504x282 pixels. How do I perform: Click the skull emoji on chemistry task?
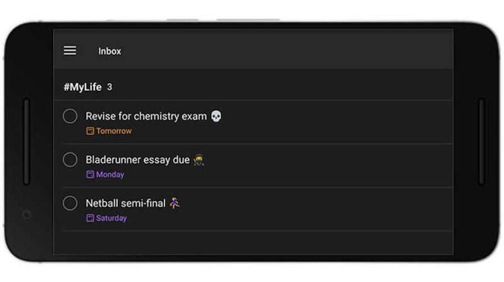(x=216, y=116)
